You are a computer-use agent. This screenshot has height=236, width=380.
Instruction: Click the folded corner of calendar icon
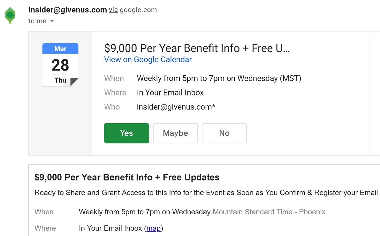tap(74, 82)
